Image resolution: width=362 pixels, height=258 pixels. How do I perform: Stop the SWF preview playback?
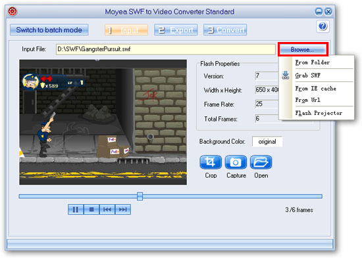(91, 209)
